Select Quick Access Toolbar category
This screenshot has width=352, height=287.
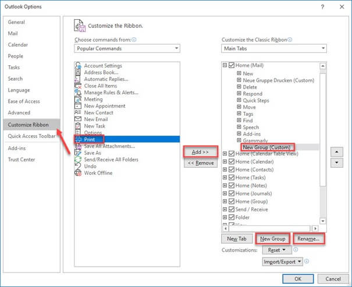point(31,136)
